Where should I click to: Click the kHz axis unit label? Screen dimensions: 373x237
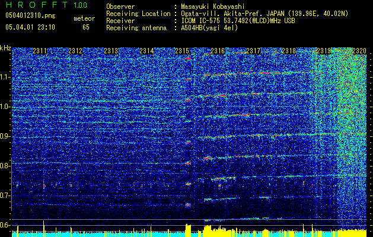pos(5,48)
